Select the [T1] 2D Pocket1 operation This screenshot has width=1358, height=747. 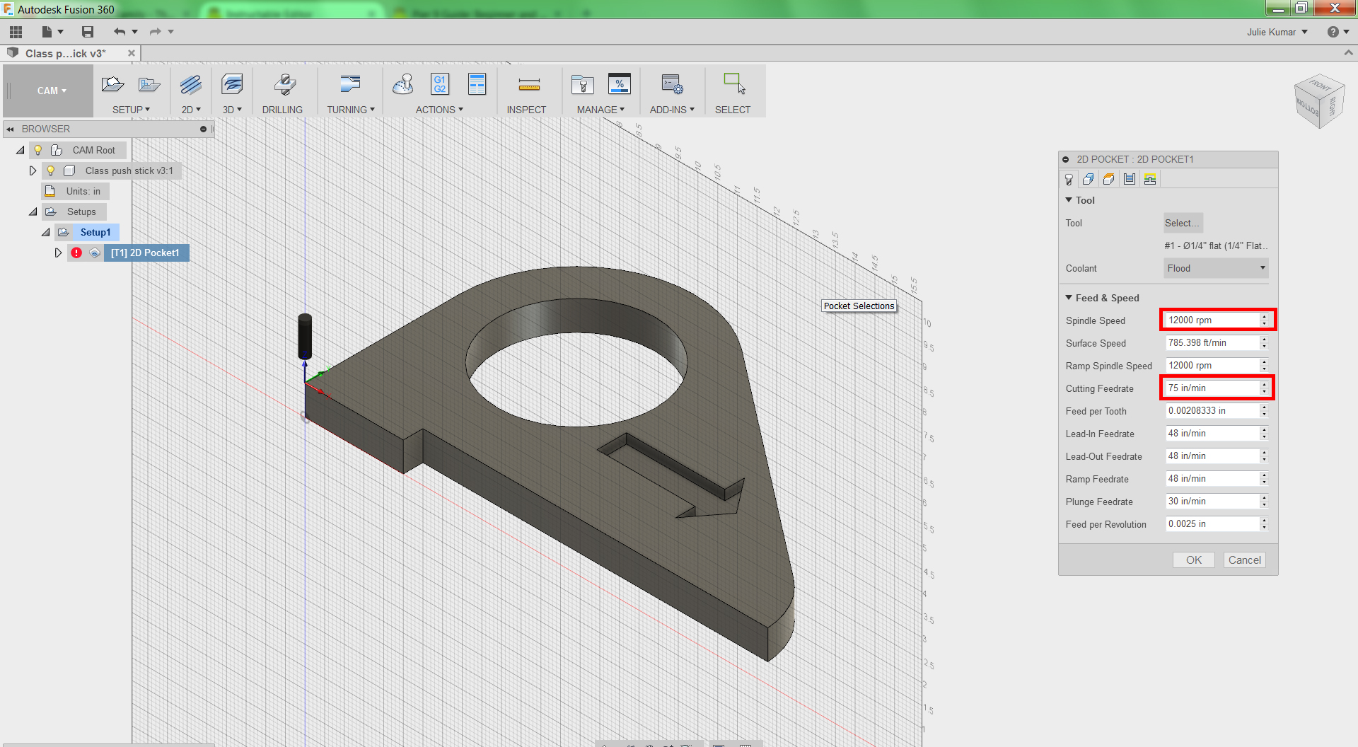click(x=146, y=253)
